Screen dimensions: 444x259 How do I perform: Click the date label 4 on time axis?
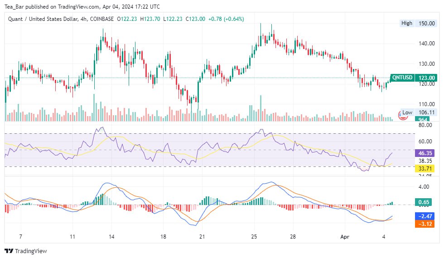pyautogui.click(x=384, y=237)
